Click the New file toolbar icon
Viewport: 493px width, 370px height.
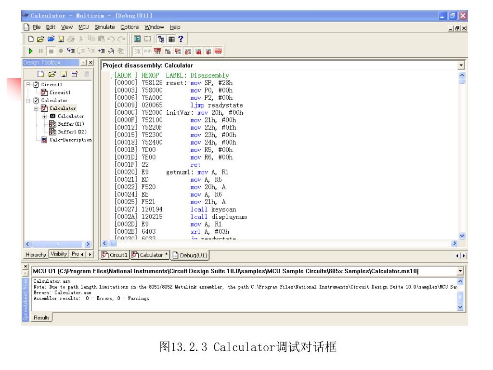click(x=31, y=39)
